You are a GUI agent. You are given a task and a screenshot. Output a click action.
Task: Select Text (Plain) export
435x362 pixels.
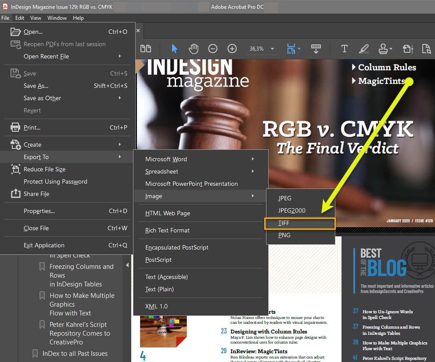(201, 289)
